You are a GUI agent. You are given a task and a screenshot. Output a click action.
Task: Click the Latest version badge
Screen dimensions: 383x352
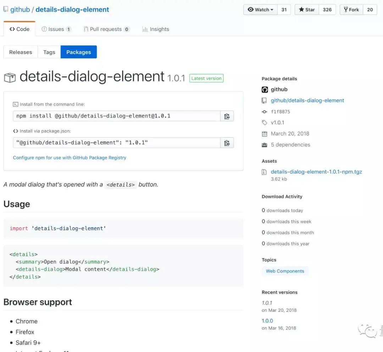click(x=206, y=78)
